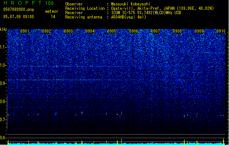Viewport: 229px width, 145px height.
Task: Click the 0909 time marker
Action: click(x=199, y=31)
